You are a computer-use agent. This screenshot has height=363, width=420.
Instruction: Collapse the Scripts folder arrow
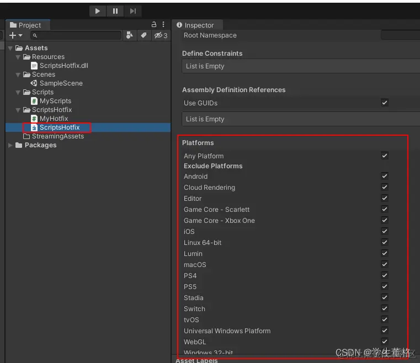click(x=18, y=92)
